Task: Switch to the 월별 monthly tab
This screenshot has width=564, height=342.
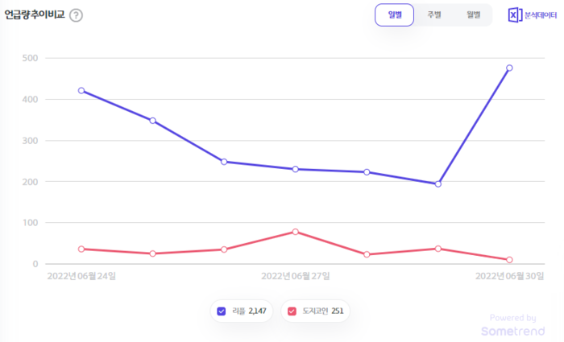Action: click(x=473, y=15)
